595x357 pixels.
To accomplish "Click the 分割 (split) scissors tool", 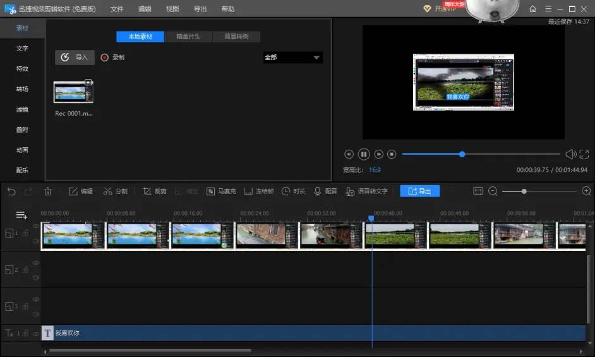I will [115, 191].
